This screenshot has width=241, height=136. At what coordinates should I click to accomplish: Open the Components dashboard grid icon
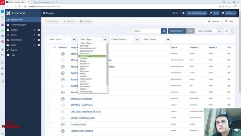(38, 40)
